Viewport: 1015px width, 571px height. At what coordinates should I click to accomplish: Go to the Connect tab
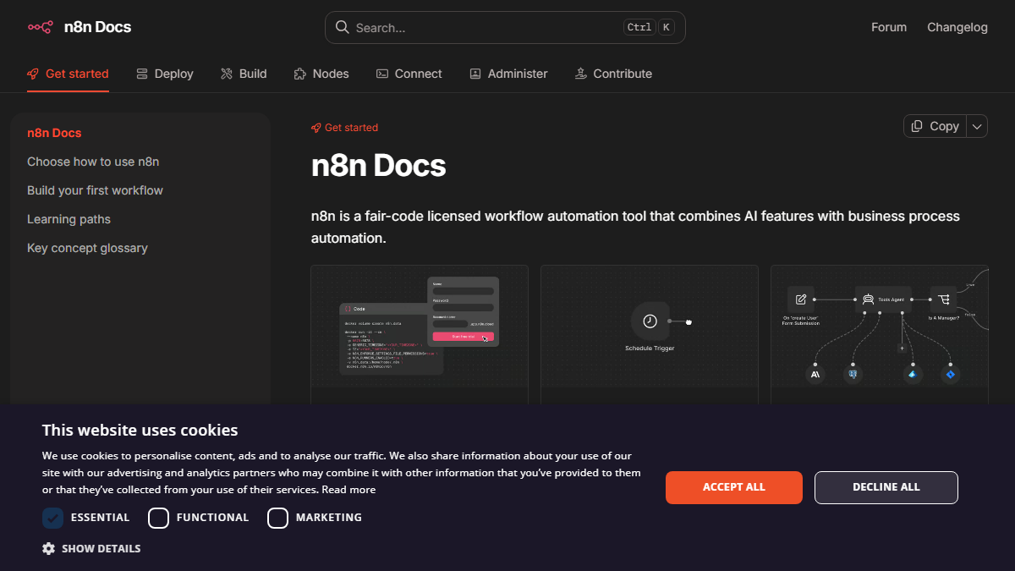click(x=409, y=74)
